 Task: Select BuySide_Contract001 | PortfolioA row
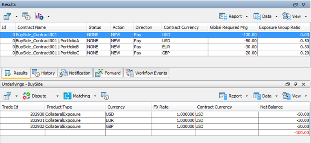pyautogui.click(x=155, y=41)
